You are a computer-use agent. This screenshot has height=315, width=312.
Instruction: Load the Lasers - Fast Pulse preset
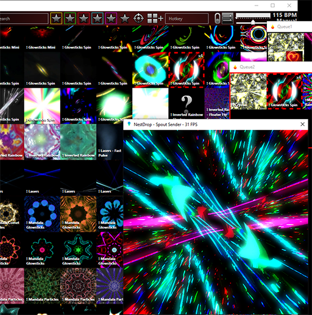(x=110, y=142)
